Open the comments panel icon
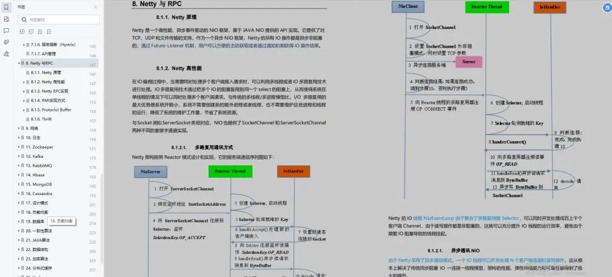The width and height of the screenshot is (612, 277). pos(6,31)
